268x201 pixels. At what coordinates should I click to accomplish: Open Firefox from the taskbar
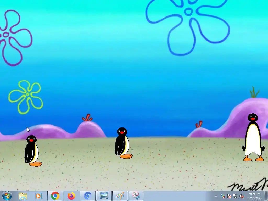pyautogui.click(x=71, y=196)
